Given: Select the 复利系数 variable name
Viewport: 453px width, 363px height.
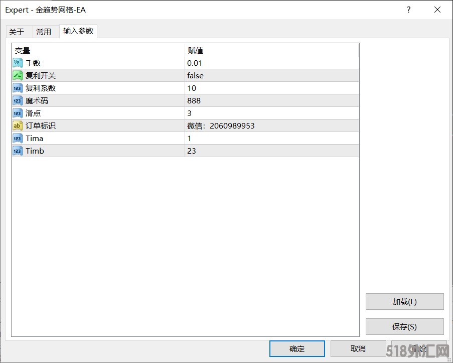Looking at the screenshot, I should (41, 88).
